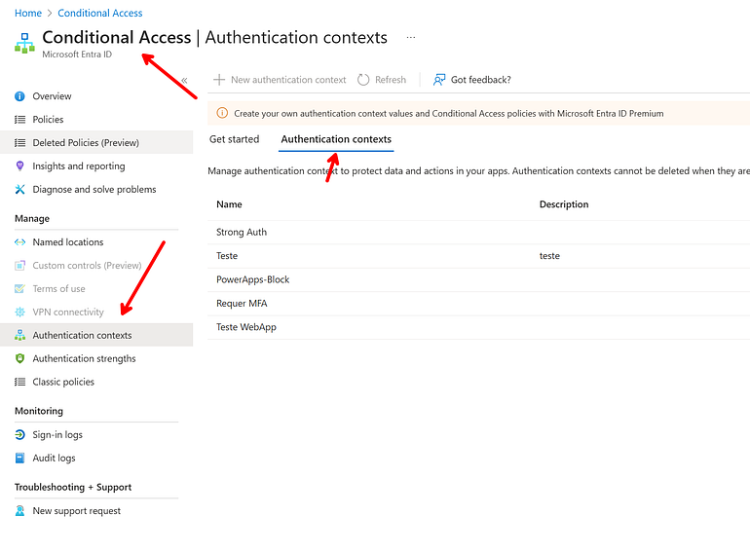This screenshot has width=750, height=552.
Task: Click the Insights and reporting lightbulb icon
Action: click(19, 166)
